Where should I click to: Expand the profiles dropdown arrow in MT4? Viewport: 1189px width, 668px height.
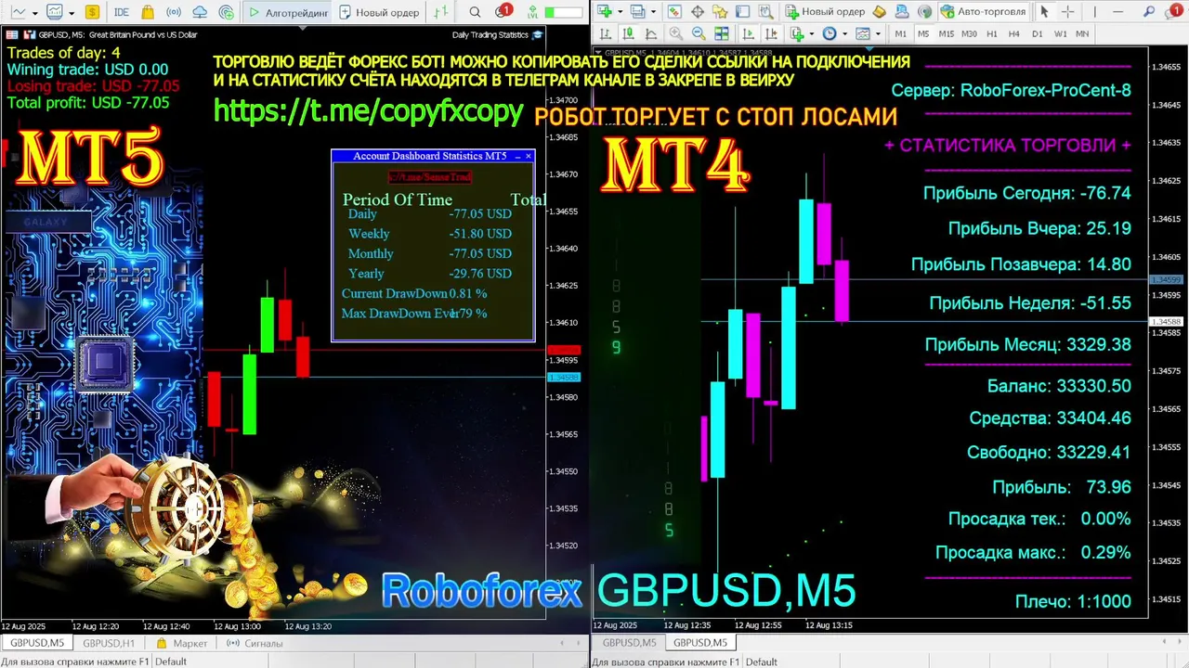pos(653,11)
